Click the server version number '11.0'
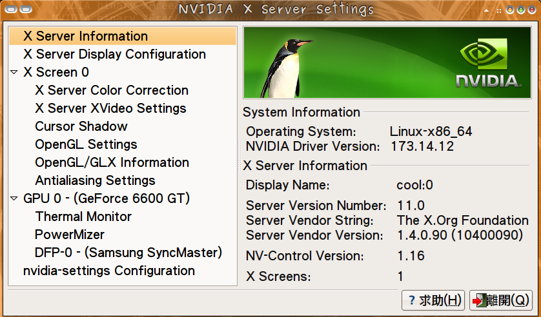The image size is (541, 317). tap(411, 206)
